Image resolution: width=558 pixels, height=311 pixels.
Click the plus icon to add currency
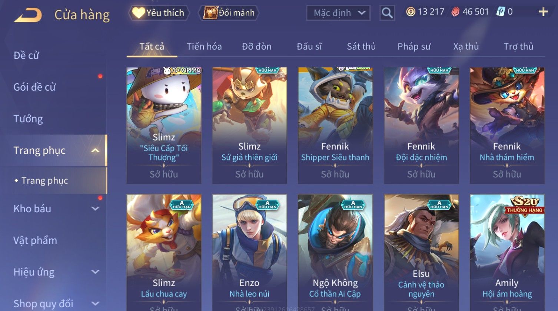(543, 12)
